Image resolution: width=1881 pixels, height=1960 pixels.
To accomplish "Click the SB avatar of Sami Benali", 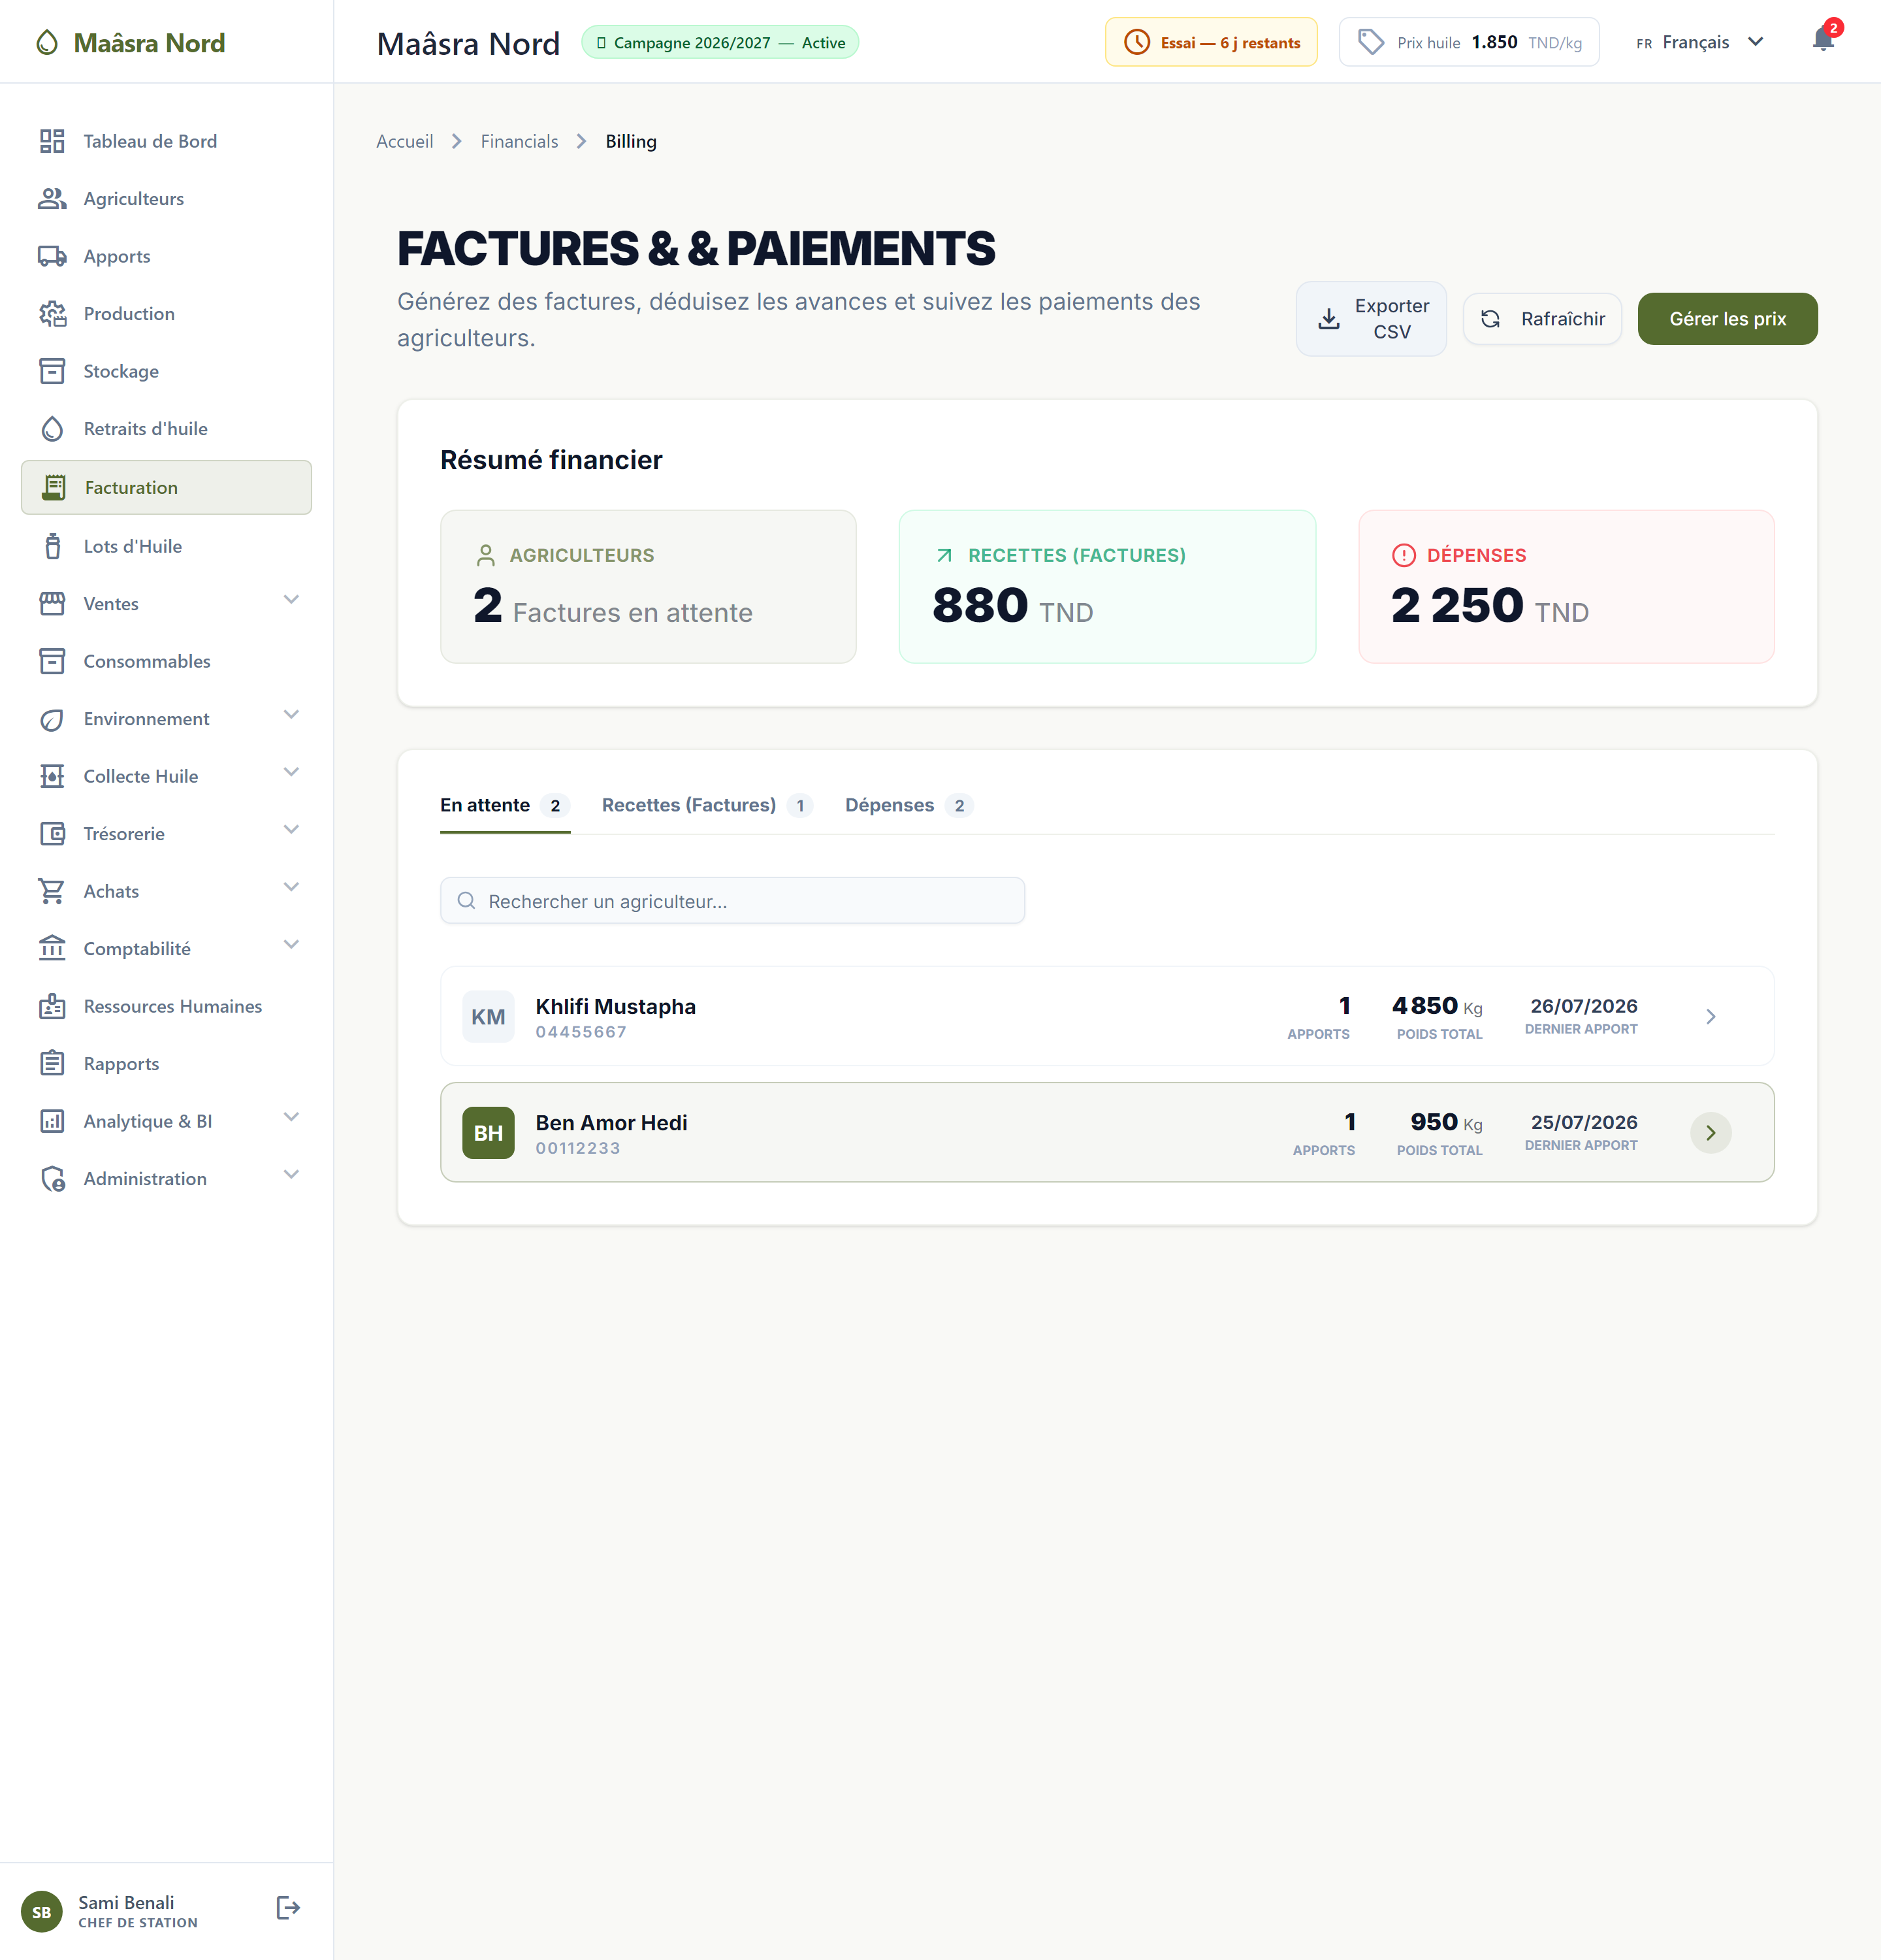I will [x=41, y=1912].
